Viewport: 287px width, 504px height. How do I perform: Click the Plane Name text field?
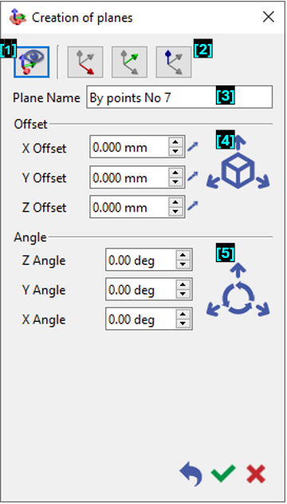[x=179, y=97]
